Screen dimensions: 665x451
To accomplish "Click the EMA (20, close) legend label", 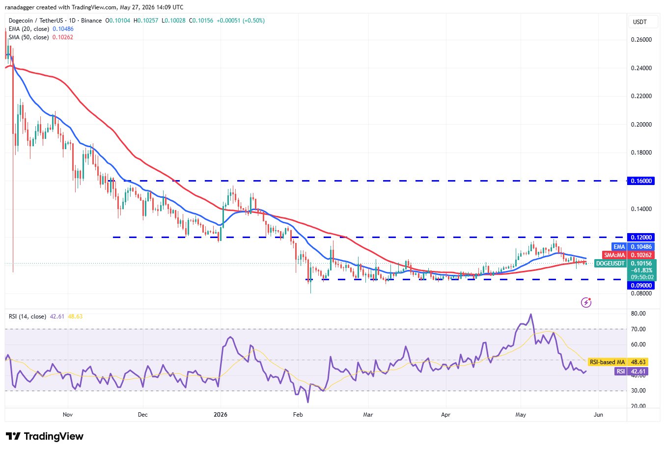I will pos(28,29).
